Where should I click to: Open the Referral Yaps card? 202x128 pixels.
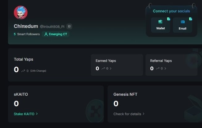point(171,65)
